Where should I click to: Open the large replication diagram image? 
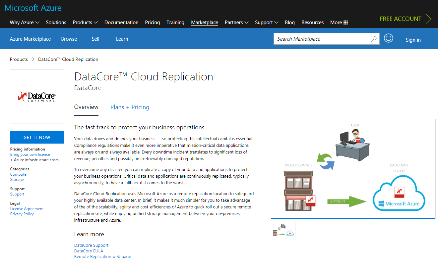point(353,169)
